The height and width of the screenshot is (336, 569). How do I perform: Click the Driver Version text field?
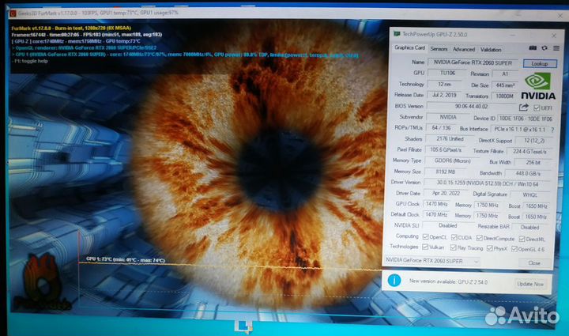click(482, 182)
